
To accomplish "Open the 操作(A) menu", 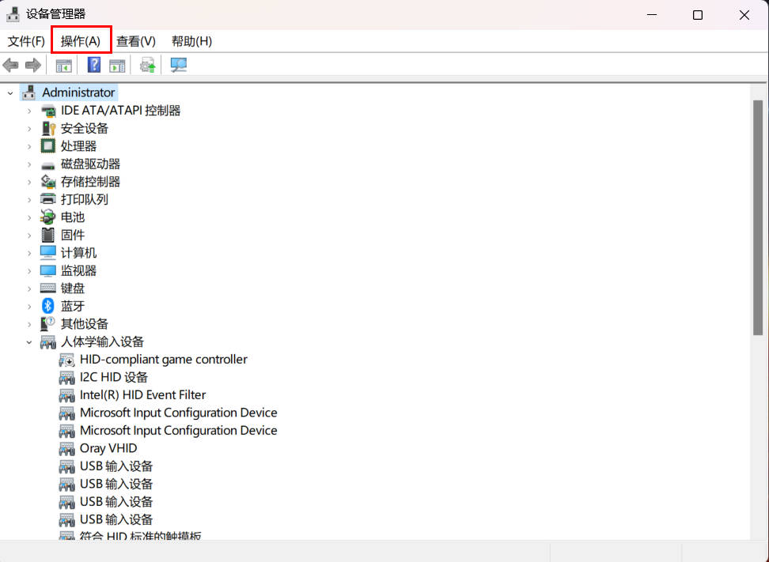I will click(81, 41).
